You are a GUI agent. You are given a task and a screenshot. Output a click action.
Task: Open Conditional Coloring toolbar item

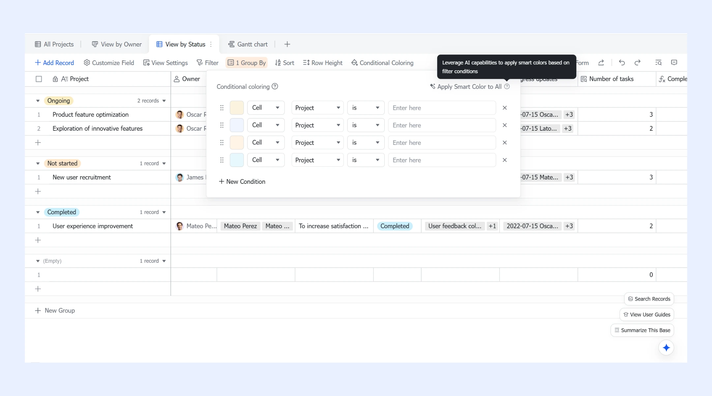click(x=382, y=63)
